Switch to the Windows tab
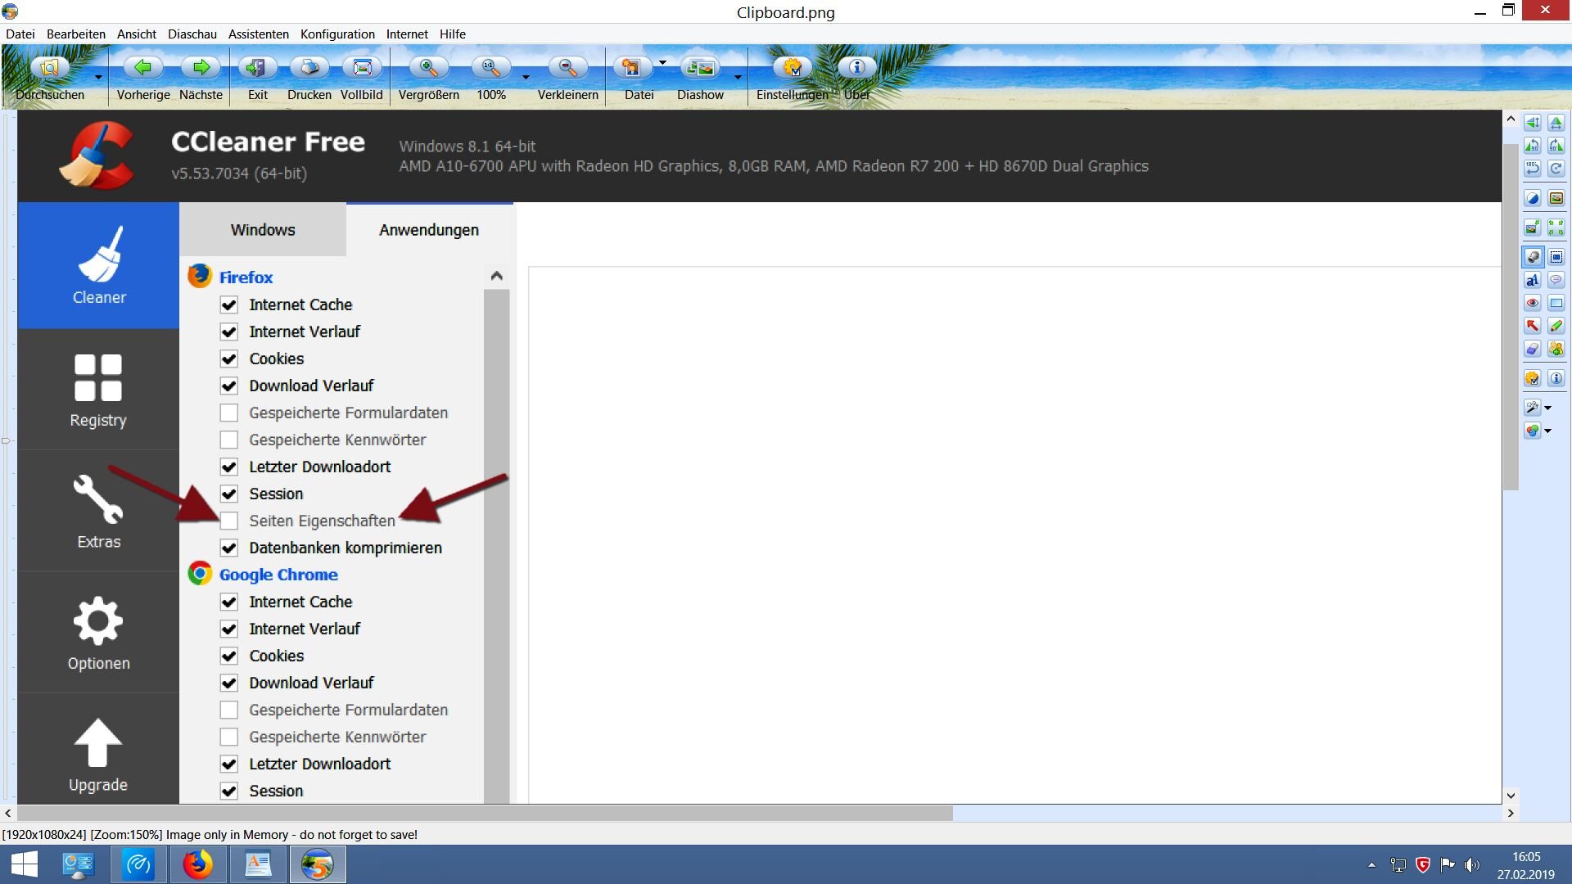This screenshot has width=1572, height=884. 262,230
